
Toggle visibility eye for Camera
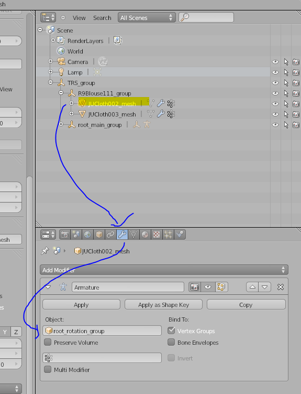(275, 62)
